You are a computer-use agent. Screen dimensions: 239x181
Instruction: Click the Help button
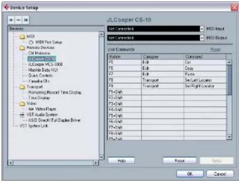pos(121,161)
